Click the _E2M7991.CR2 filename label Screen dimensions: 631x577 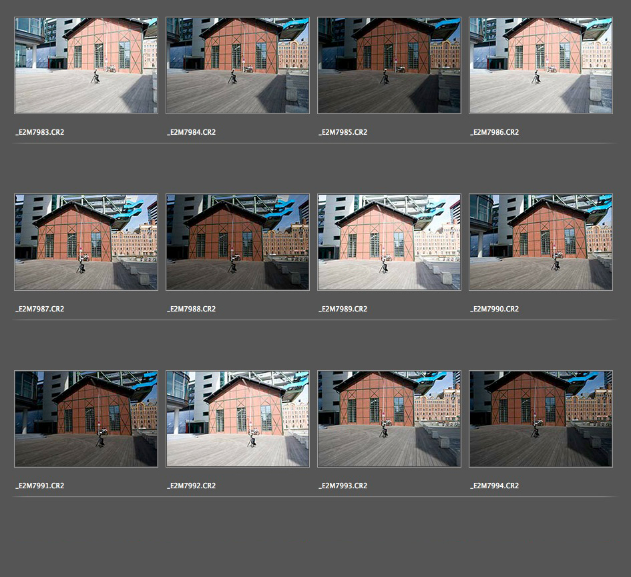click(x=40, y=486)
